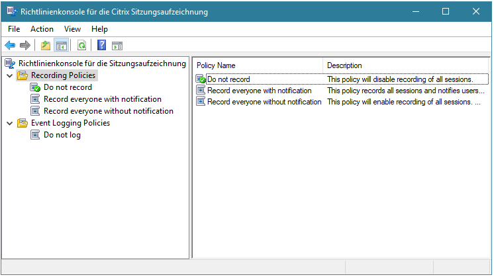This screenshot has height=277, width=494.
Task: Select 'Record everyone without notification' list row icon
Action: 201,102
